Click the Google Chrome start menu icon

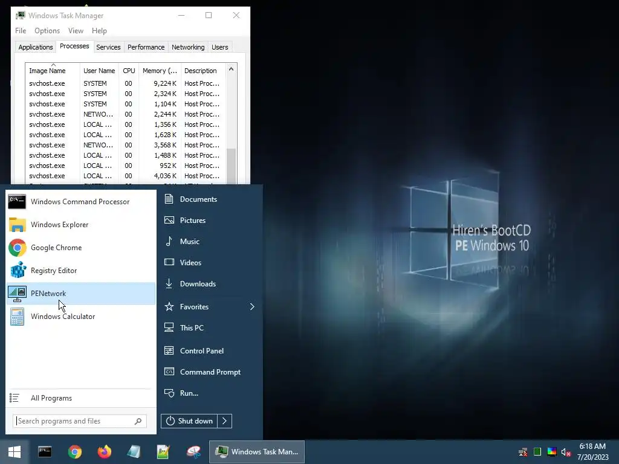(17, 248)
